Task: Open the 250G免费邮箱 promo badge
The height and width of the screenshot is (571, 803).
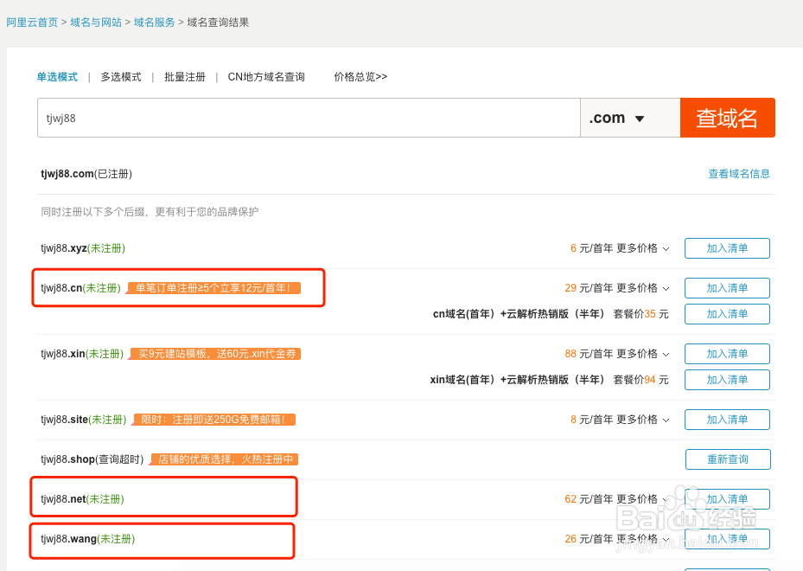Action: tap(214, 420)
